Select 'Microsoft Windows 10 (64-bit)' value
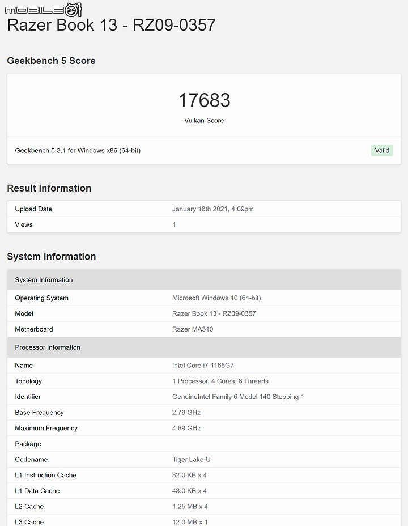Screen dimensions: 408x526 tap(216, 298)
